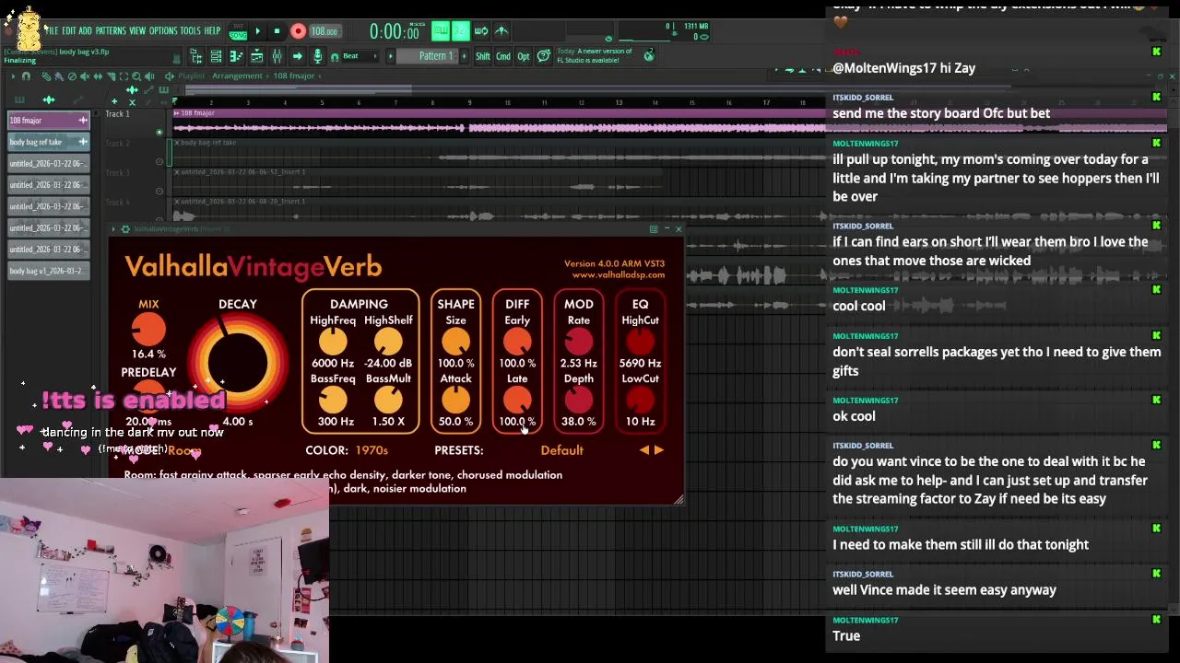Toggle the Pat/Song mode switch
Image resolution: width=1180 pixels, height=663 pixels.
[x=238, y=31]
